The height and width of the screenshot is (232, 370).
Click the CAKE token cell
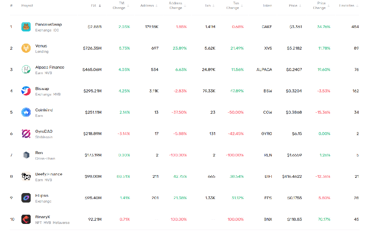click(x=267, y=27)
